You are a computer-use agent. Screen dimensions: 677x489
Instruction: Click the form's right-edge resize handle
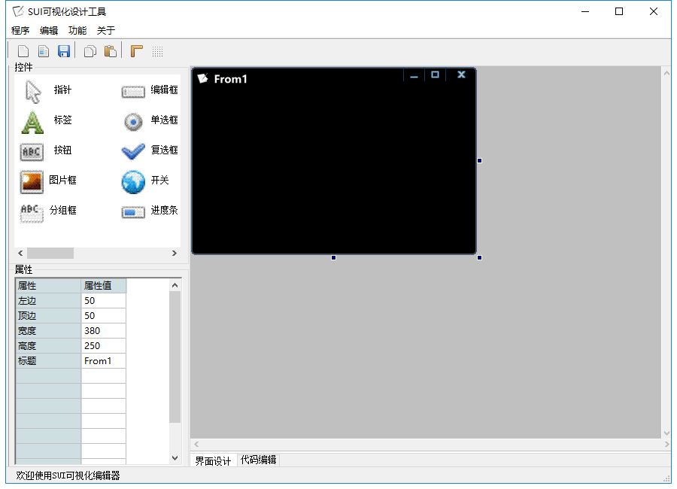pos(479,161)
